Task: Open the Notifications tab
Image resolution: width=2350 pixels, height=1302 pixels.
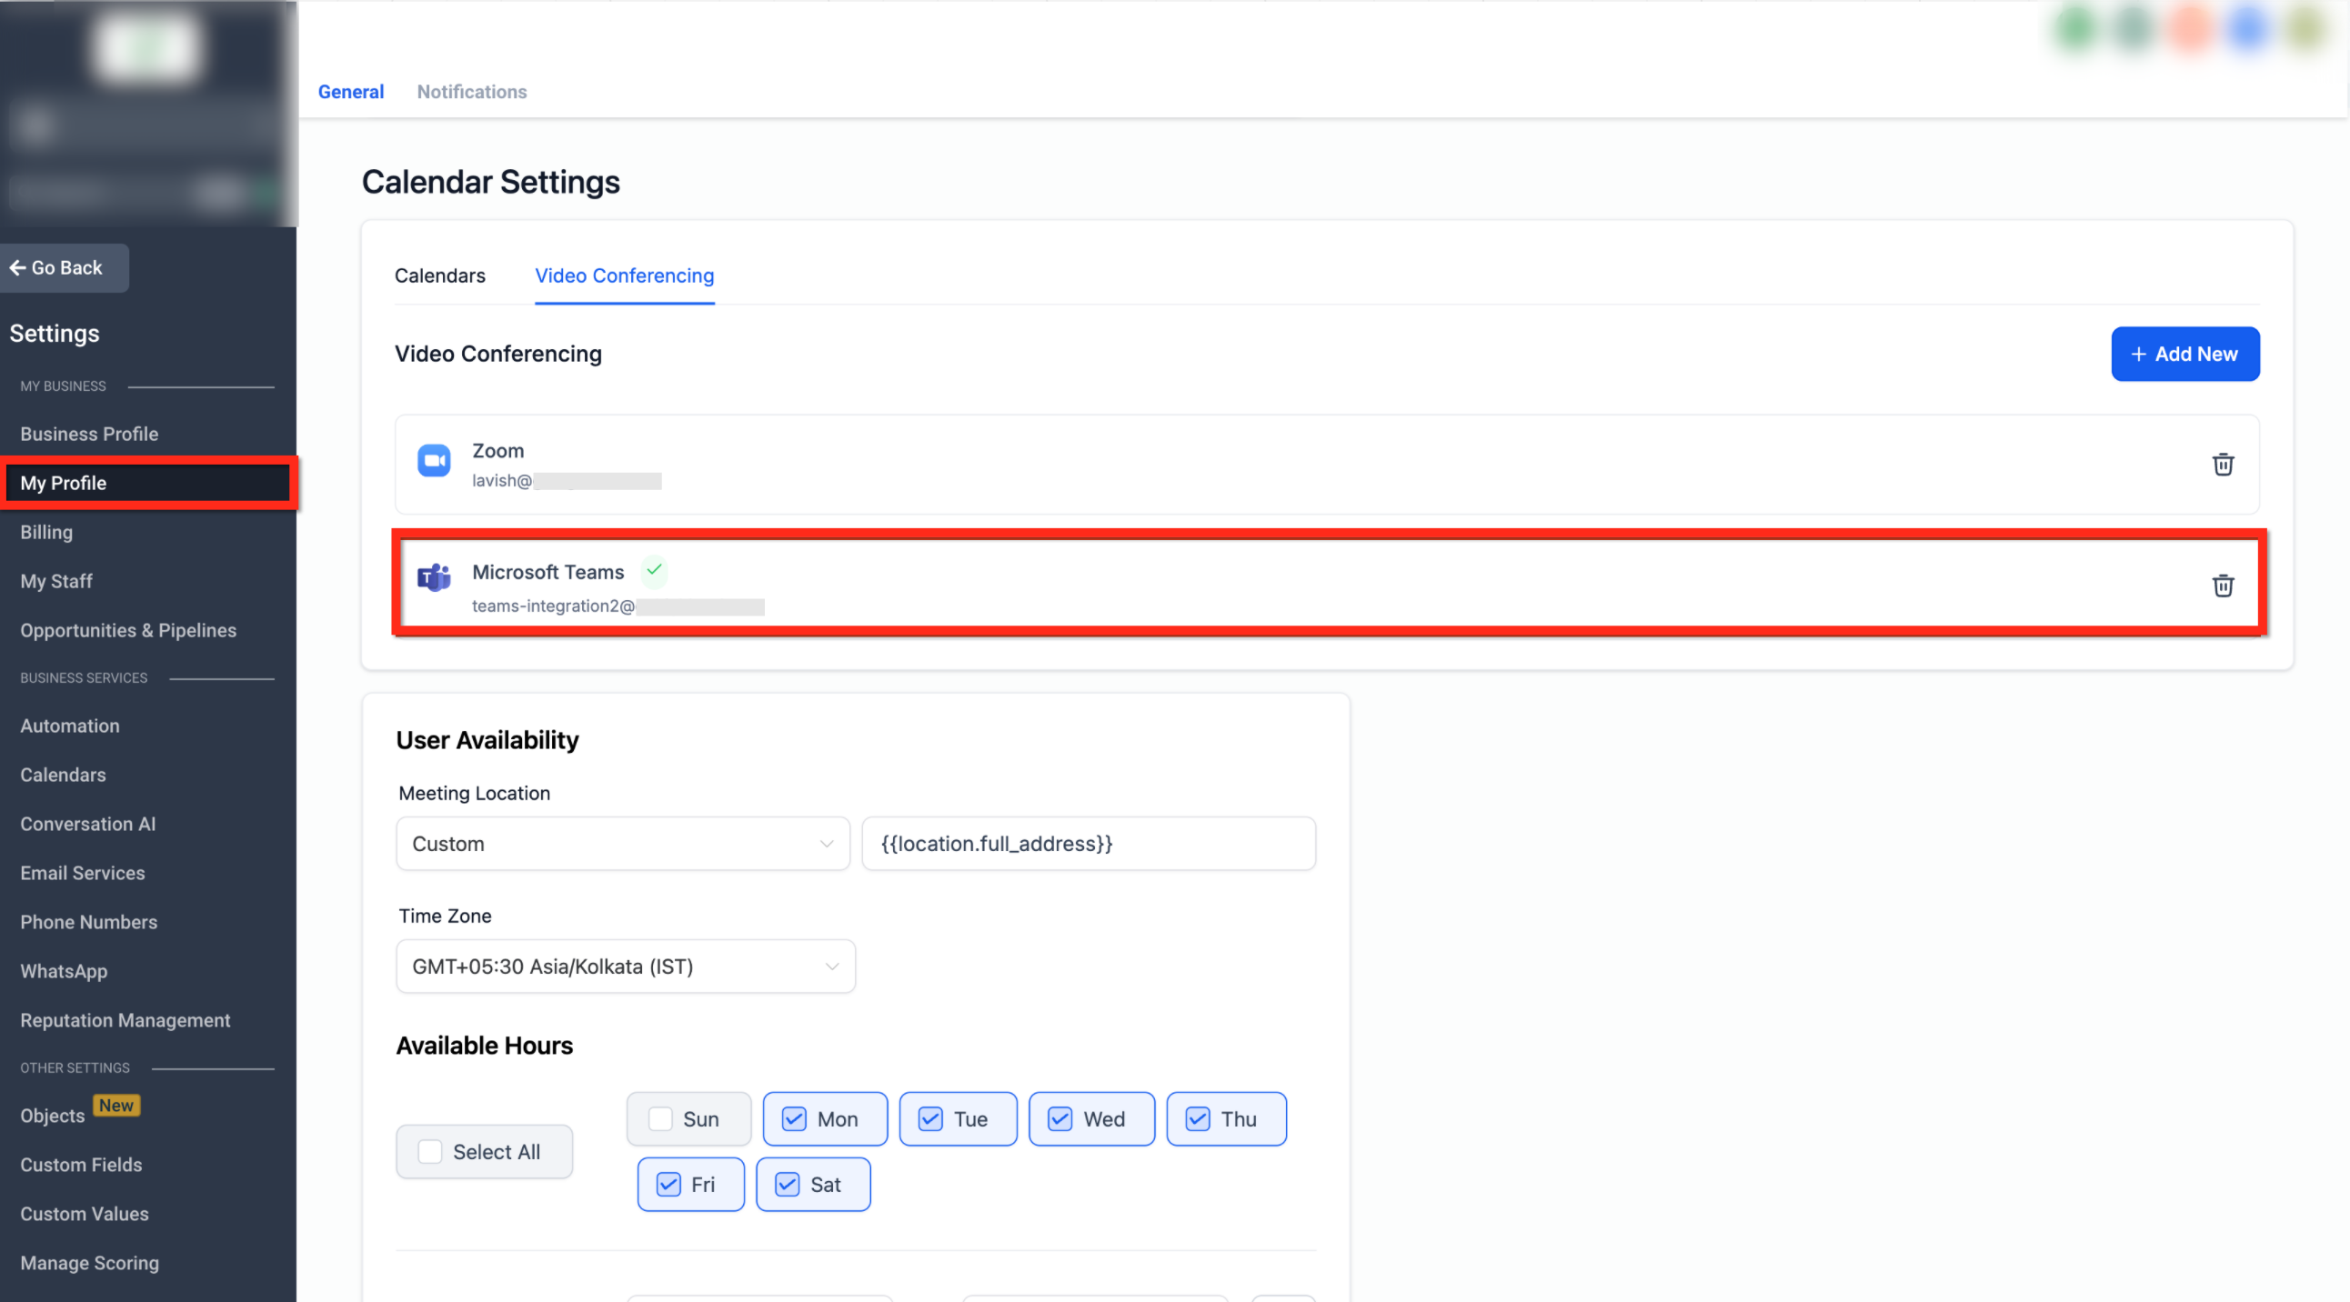Action: (472, 91)
